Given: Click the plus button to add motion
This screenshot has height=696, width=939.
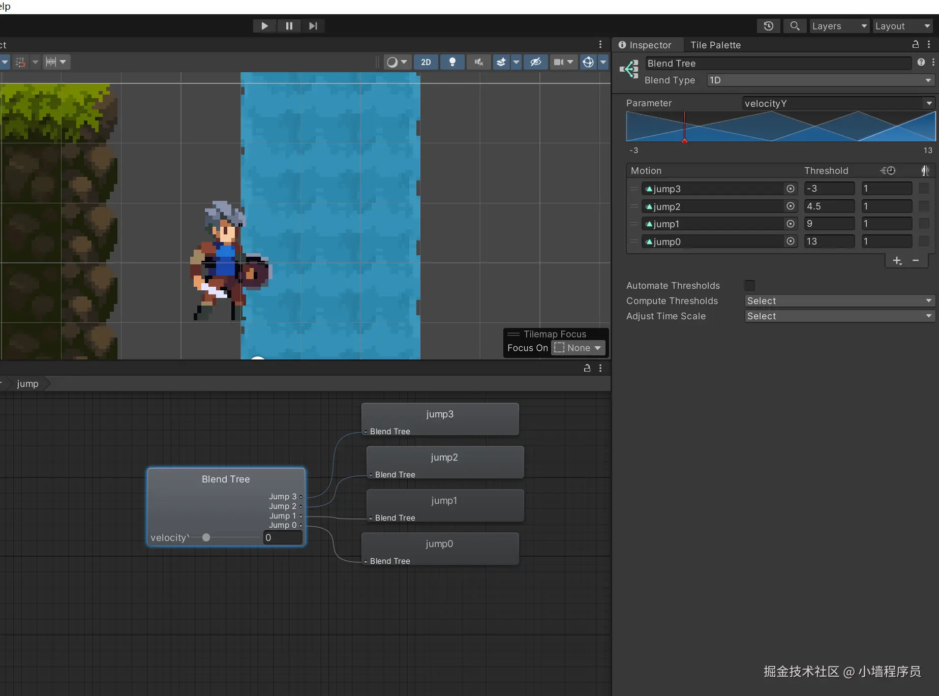Looking at the screenshot, I should pos(897,261).
